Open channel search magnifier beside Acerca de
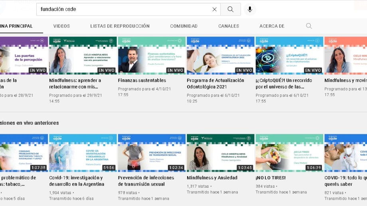Viewport: 367px width, 206px height. [x=309, y=26]
